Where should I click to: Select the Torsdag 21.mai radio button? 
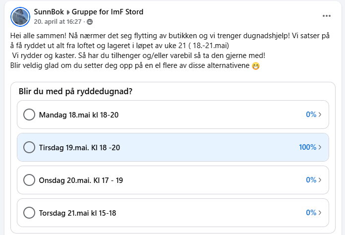tap(29, 213)
